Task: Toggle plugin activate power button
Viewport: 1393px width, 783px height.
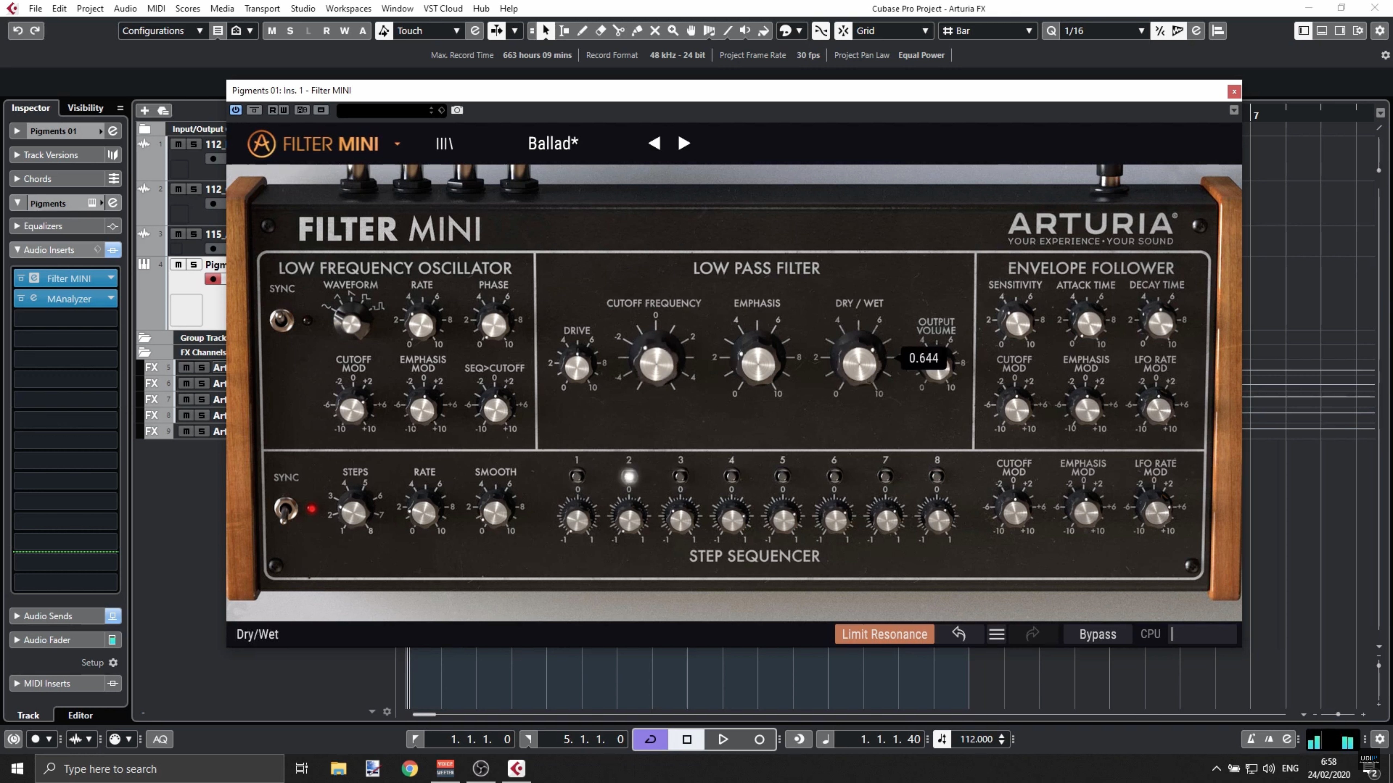Action: (x=235, y=110)
